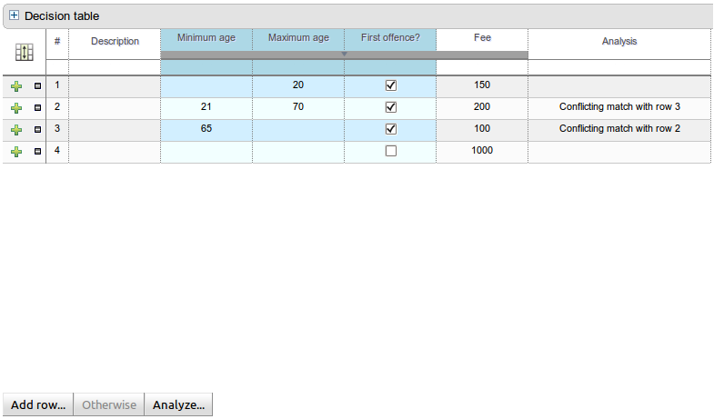Click the green plus icon beside row 4

16,152
